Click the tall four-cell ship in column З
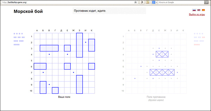Image resolution: width=211 pixels, height=111 pixels. pyautogui.click(x=79, y=45)
